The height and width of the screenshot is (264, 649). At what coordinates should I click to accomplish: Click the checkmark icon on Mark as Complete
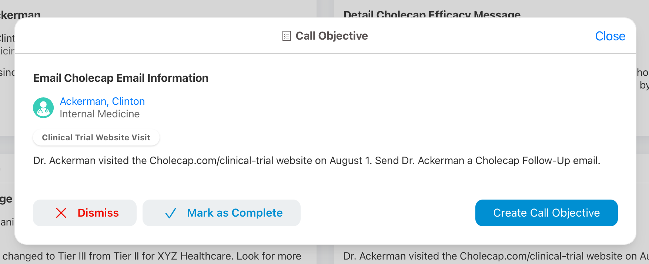coord(170,213)
